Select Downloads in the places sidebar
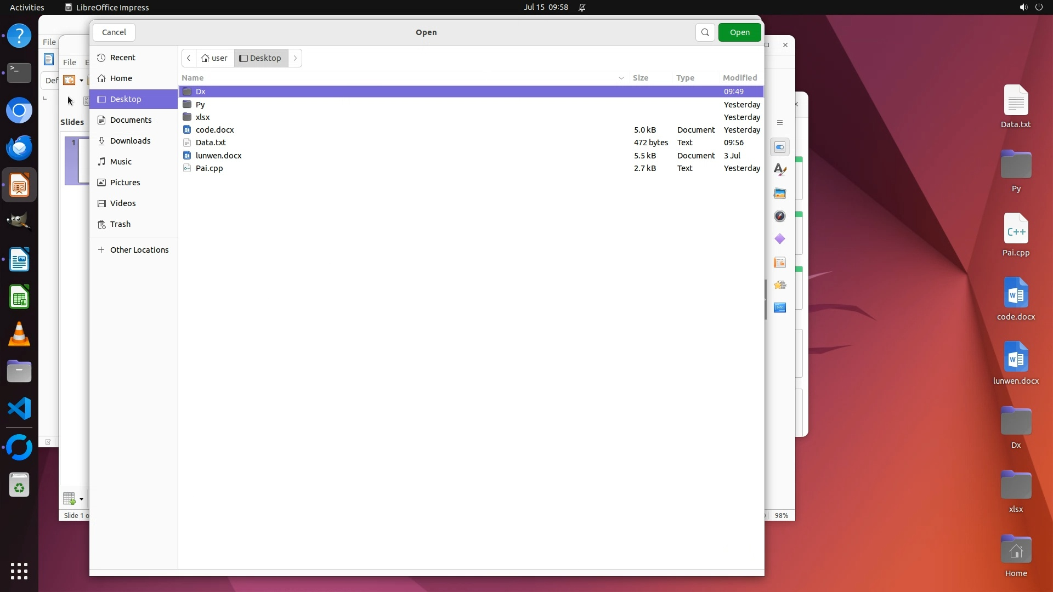 130,141
